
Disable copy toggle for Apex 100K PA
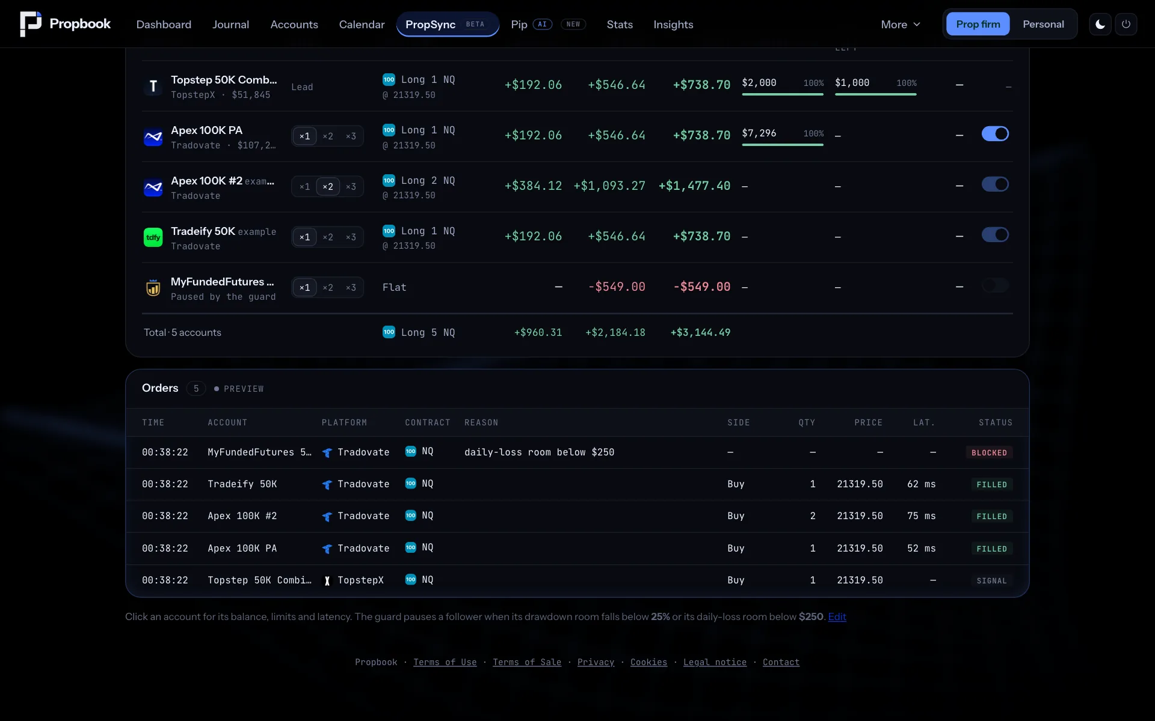tap(995, 133)
